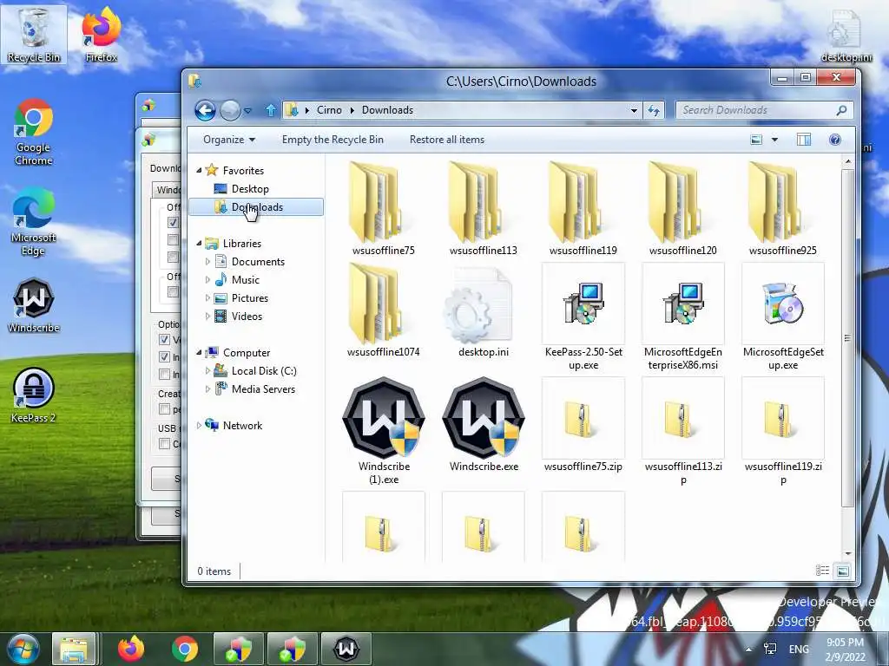Open Microsoft Edge desktop shortcut
The width and height of the screenshot is (889, 666).
point(34,222)
